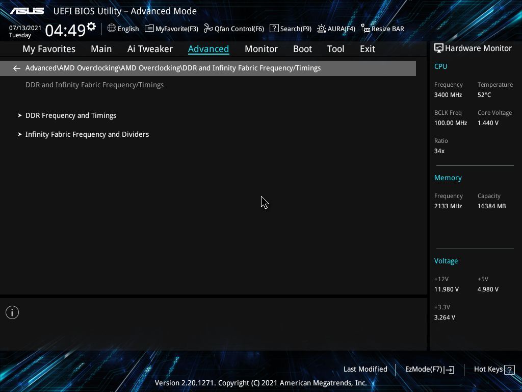Image resolution: width=522 pixels, height=392 pixels.
Task: Open Qfan Control(F6) label
Action: (x=239, y=29)
